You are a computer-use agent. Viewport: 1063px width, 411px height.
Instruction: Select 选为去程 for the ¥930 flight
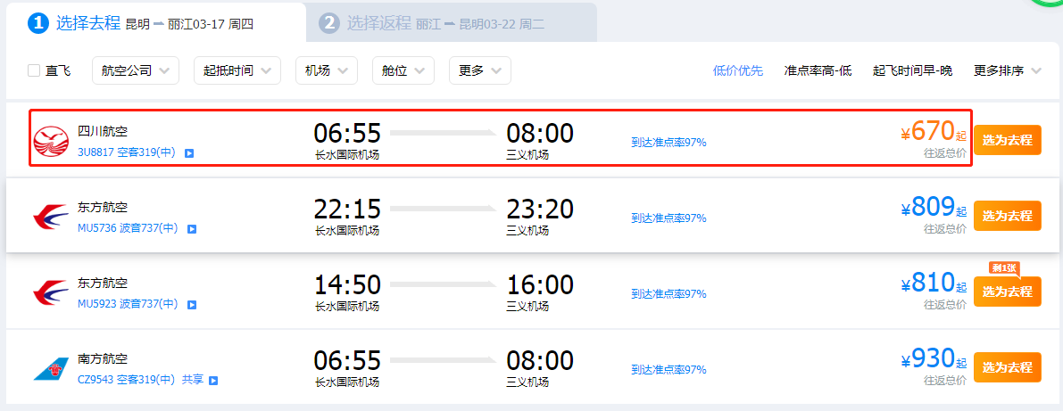[1008, 367]
